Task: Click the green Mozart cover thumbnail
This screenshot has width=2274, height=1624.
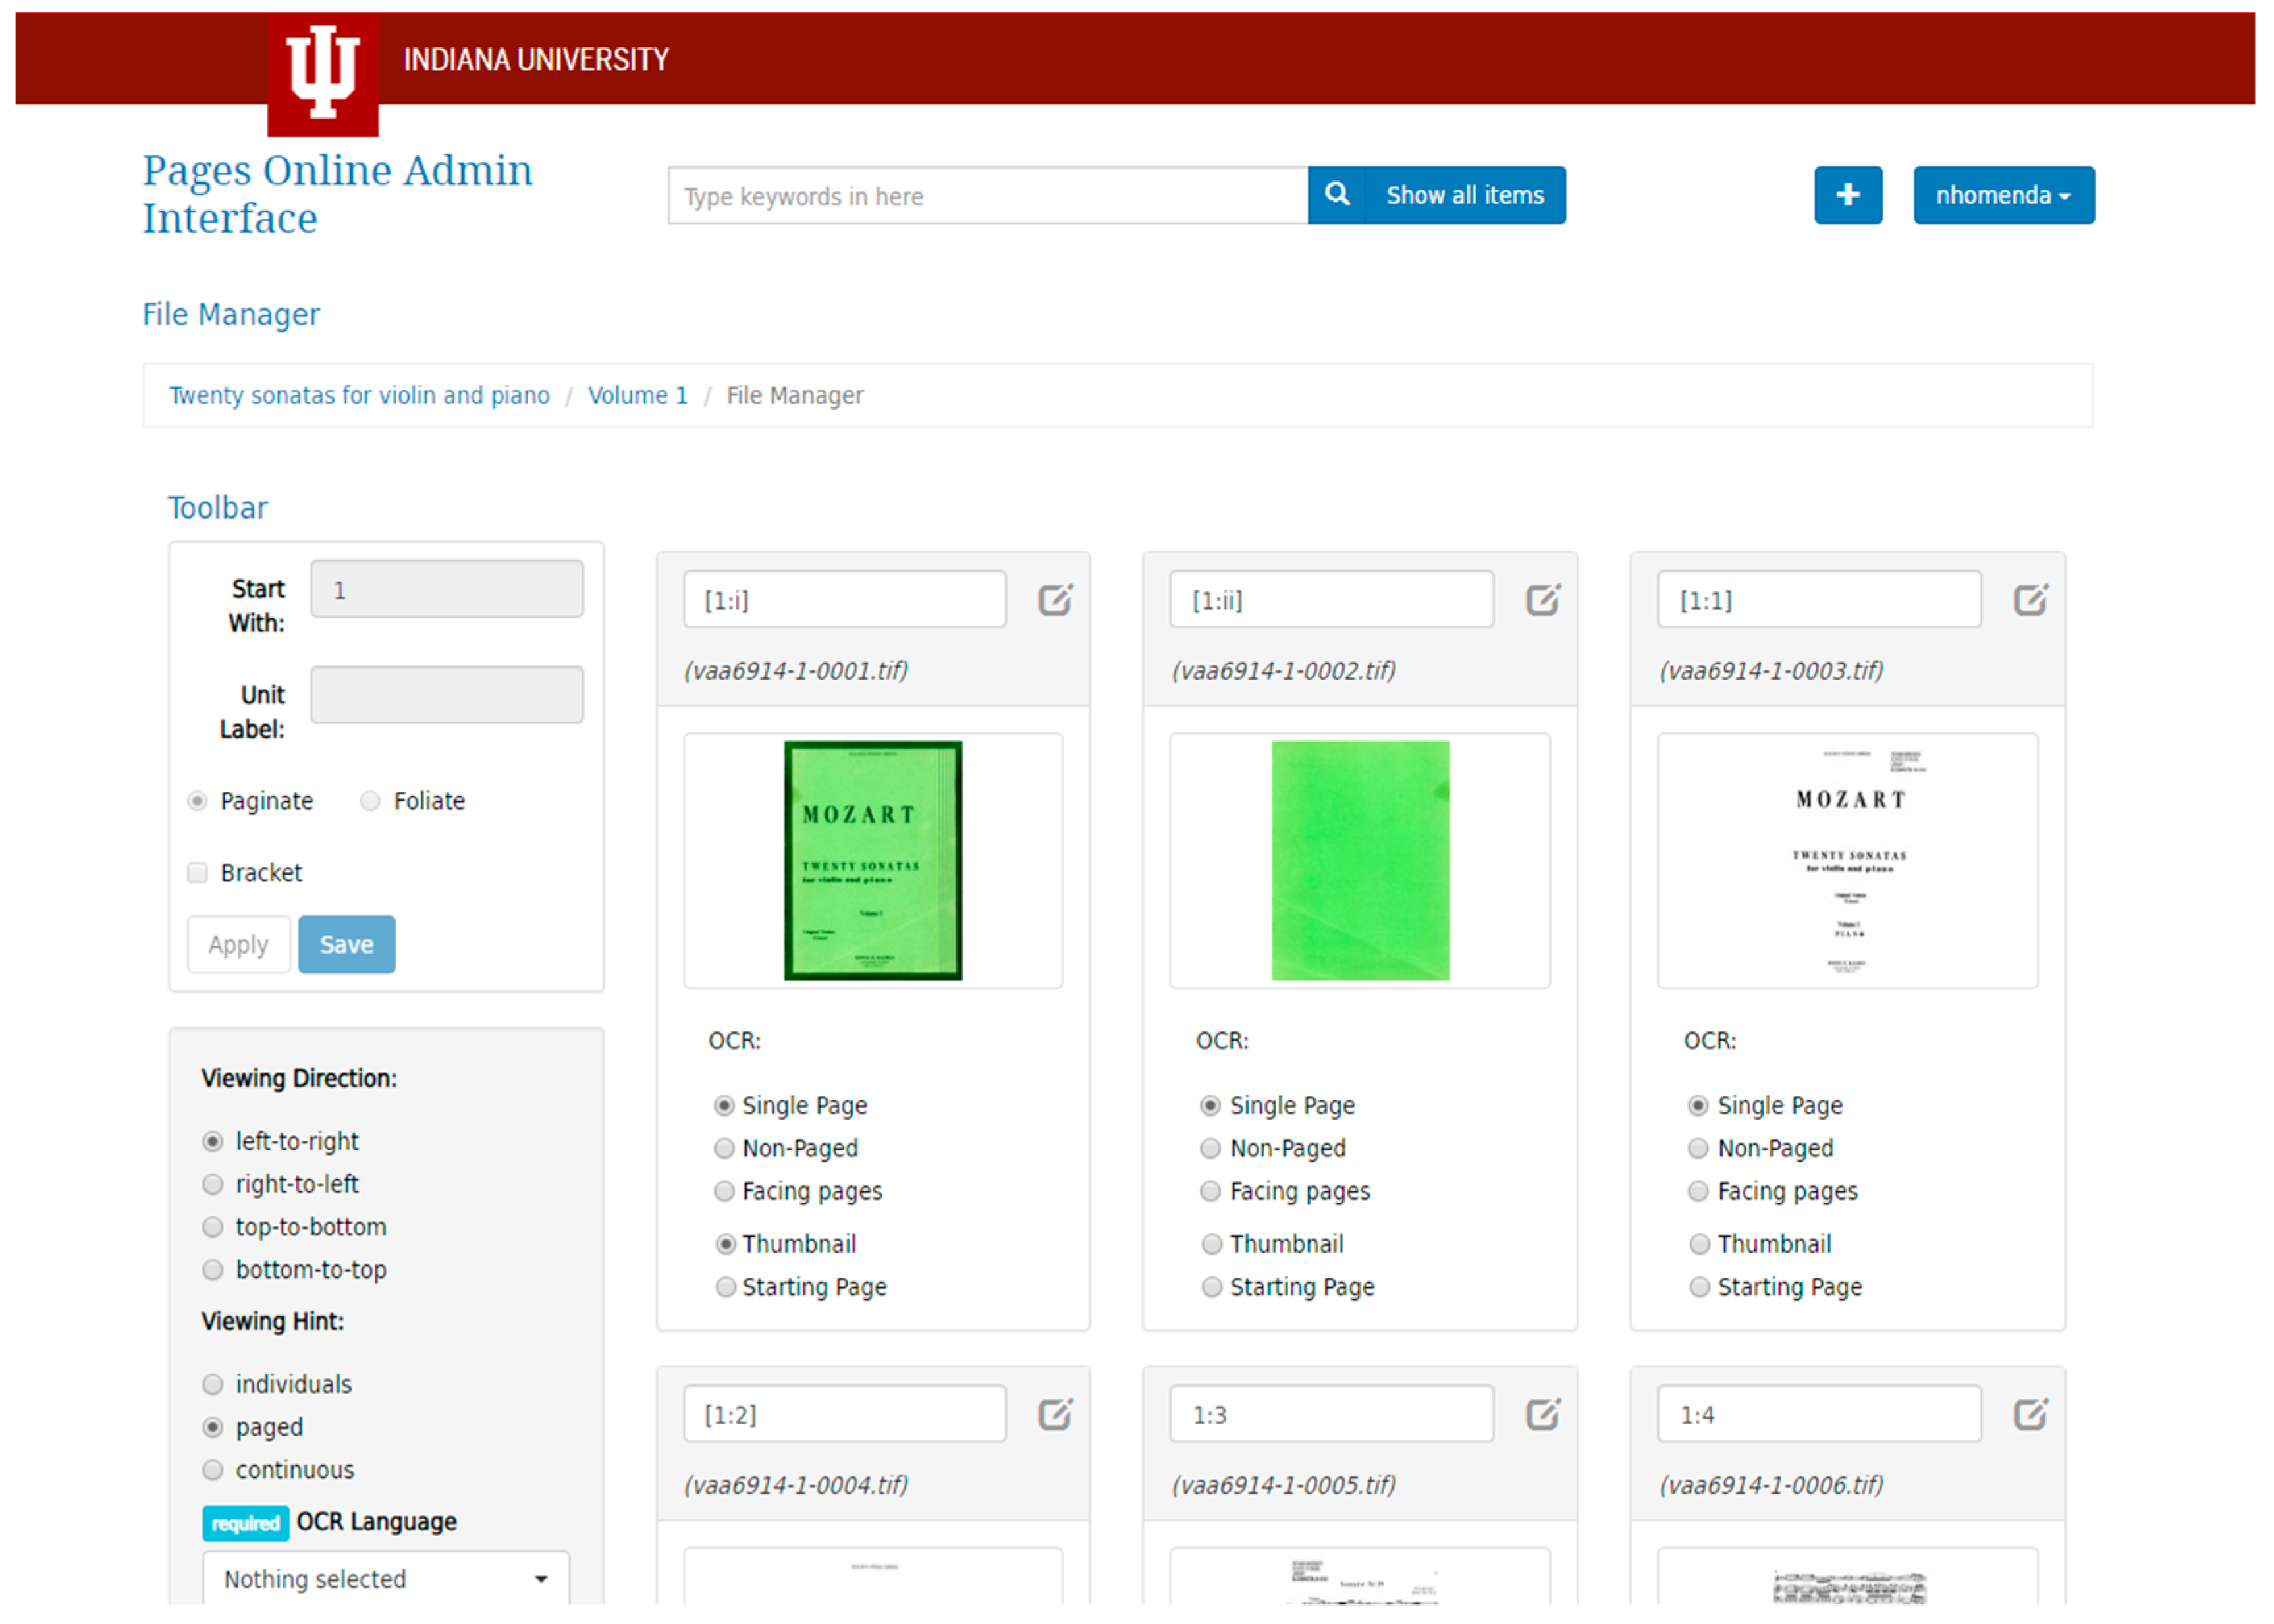Action: point(872,860)
